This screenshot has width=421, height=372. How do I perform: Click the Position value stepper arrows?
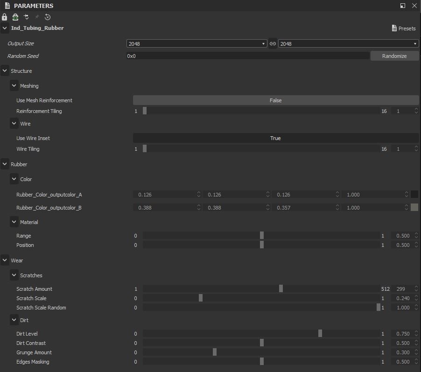tap(416, 245)
